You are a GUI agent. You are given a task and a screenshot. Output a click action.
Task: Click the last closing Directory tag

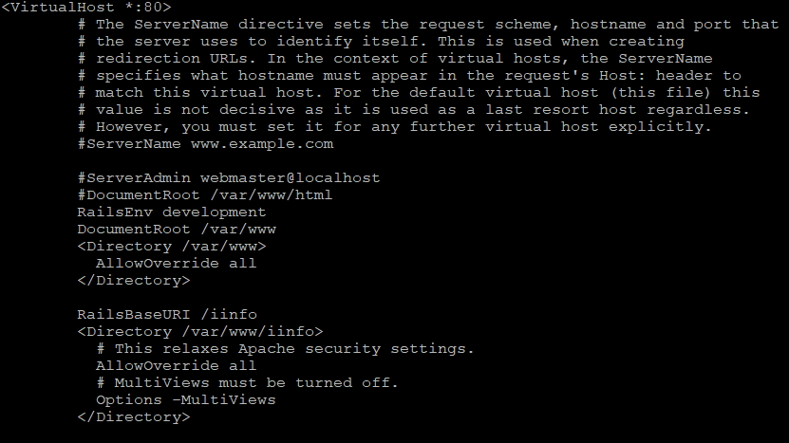pyautogui.click(x=134, y=417)
